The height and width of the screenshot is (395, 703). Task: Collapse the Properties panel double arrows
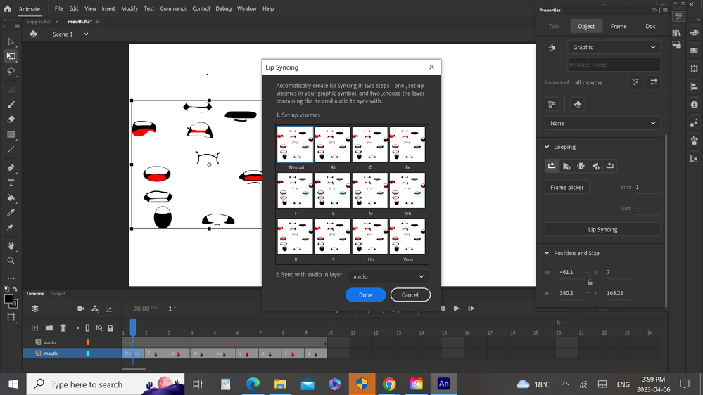pyautogui.click(x=654, y=10)
